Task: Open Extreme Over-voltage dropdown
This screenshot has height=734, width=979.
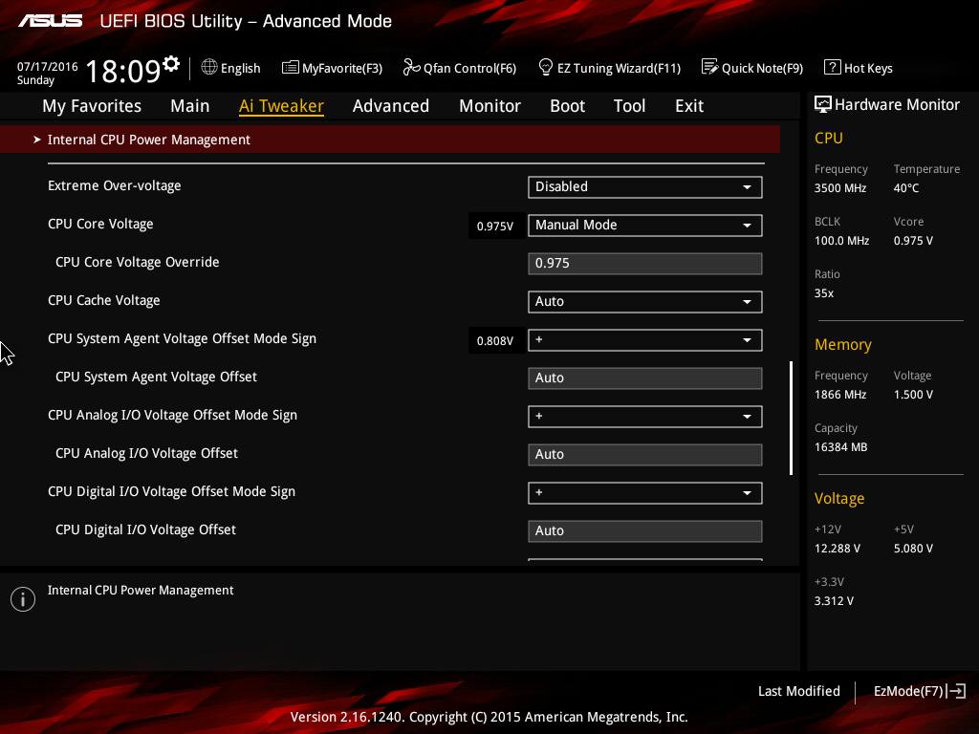Action: click(645, 187)
